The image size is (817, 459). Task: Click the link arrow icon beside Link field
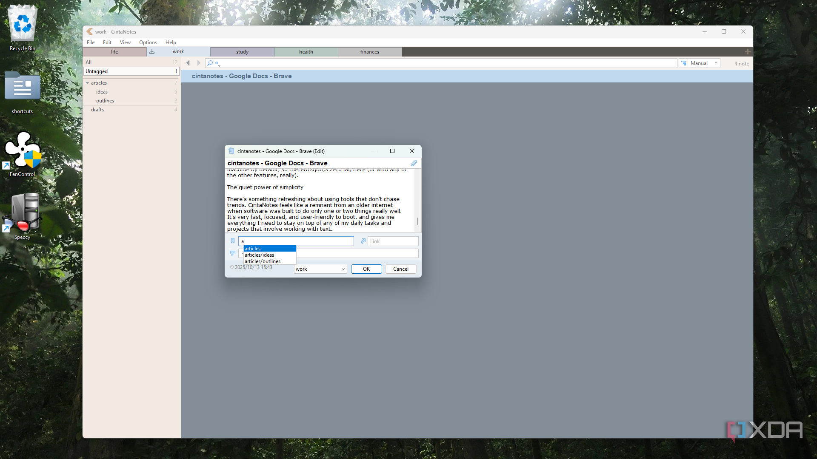pos(363,241)
